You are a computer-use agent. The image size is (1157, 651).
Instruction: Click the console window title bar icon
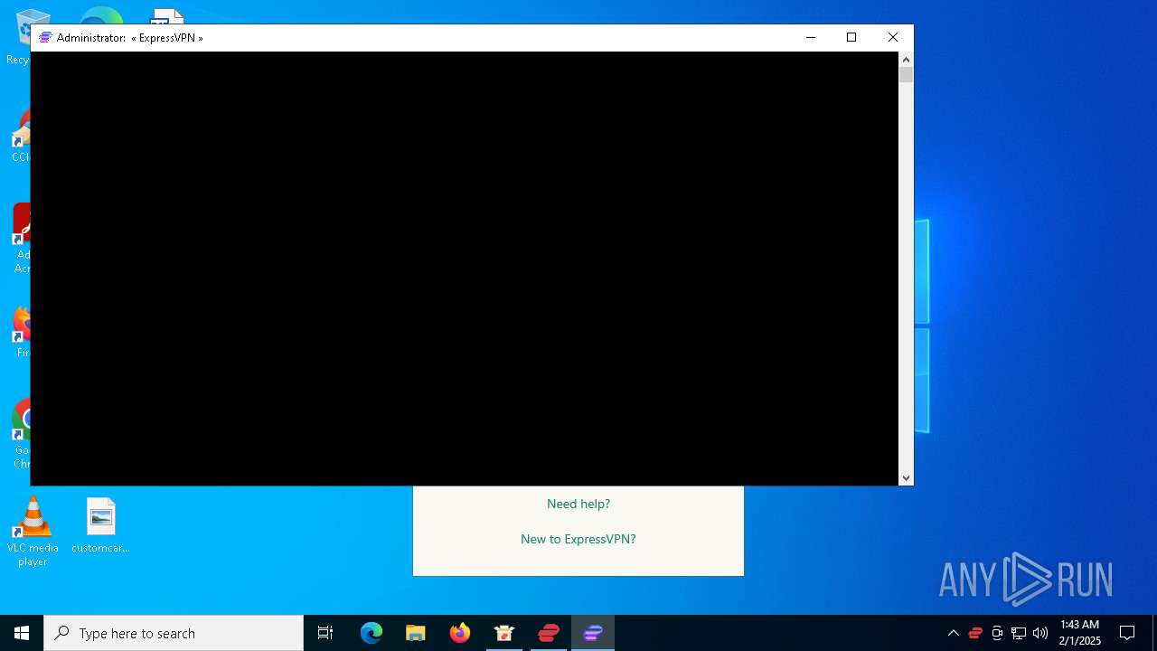(x=45, y=38)
